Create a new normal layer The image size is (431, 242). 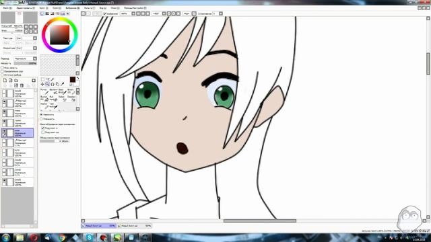(x=5, y=81)
